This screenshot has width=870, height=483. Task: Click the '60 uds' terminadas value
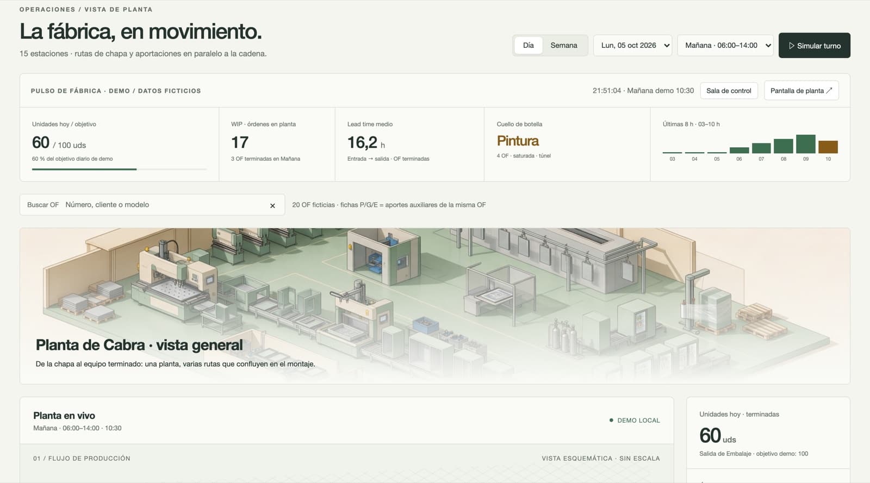[x=717, y=436]
